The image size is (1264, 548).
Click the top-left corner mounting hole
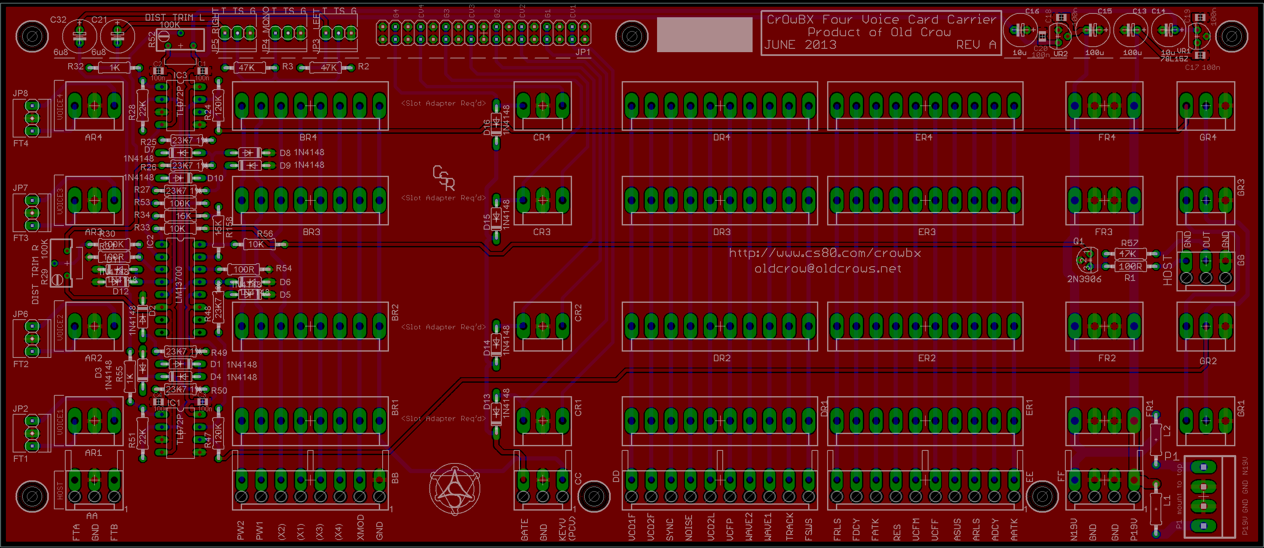click(32, 35)
